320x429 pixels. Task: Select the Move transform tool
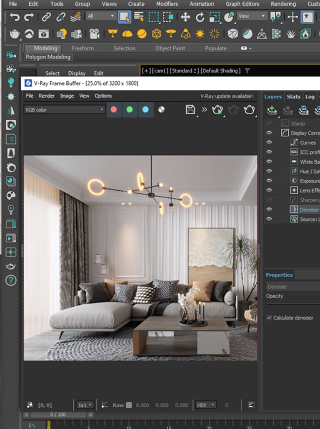(185, 17)
